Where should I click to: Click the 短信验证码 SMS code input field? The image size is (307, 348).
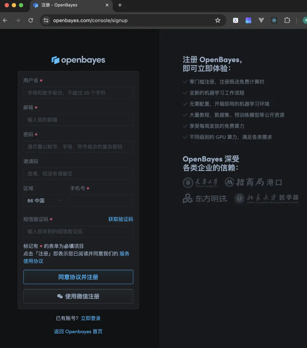point(78,231)
